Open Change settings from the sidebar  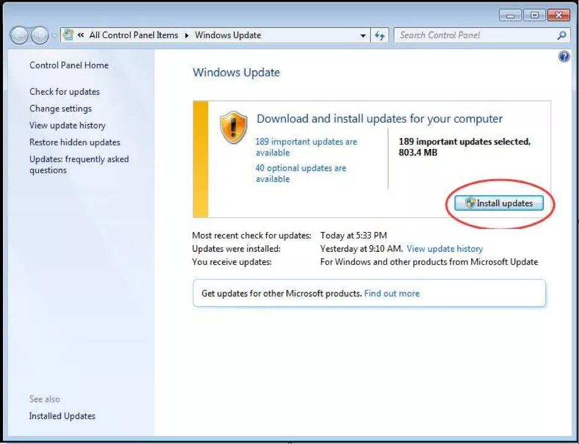[60, 108]
